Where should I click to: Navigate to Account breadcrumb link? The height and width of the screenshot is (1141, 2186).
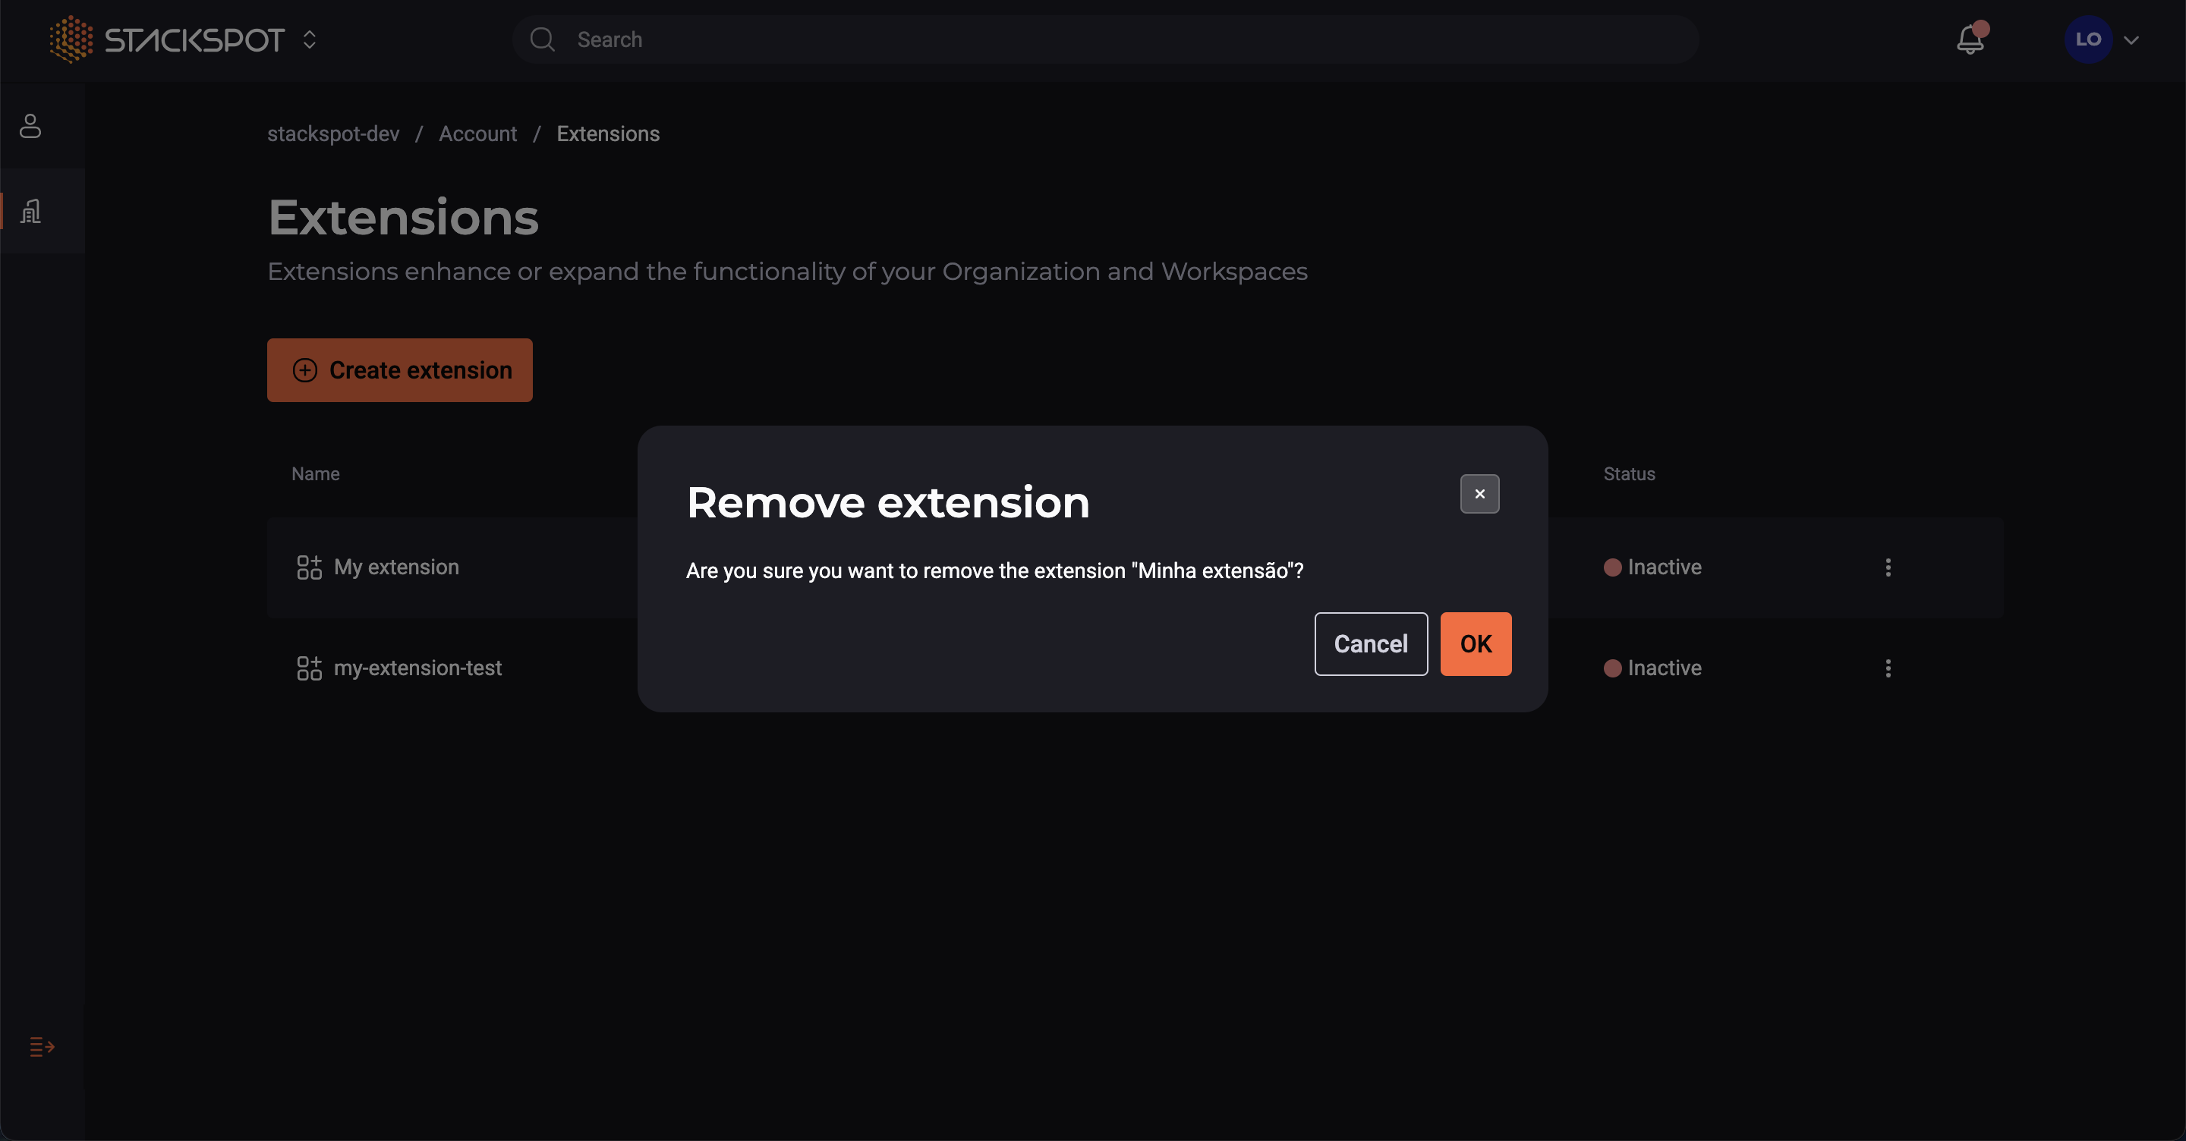(x=477, y=134)
